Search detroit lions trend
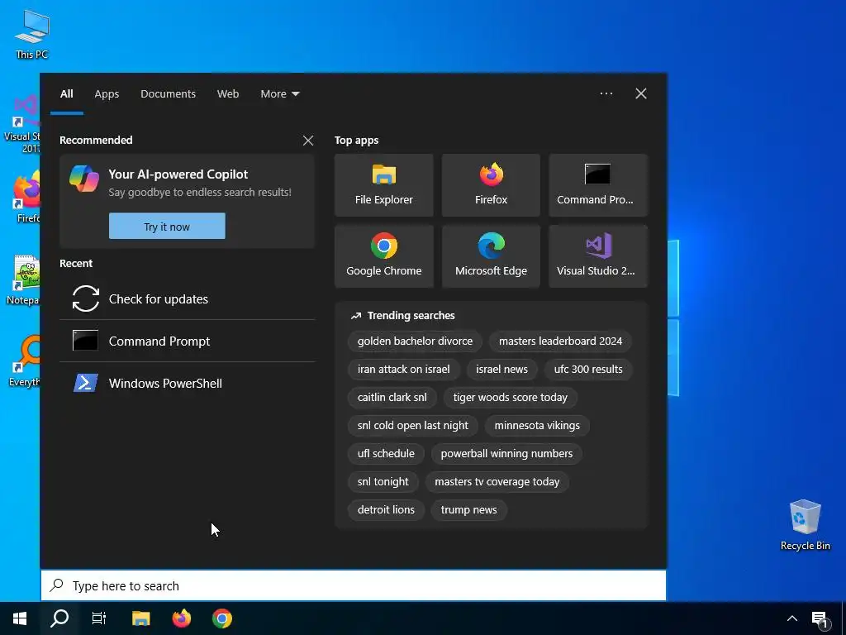This screenshot has height=635, width=846. coord(386,509)
